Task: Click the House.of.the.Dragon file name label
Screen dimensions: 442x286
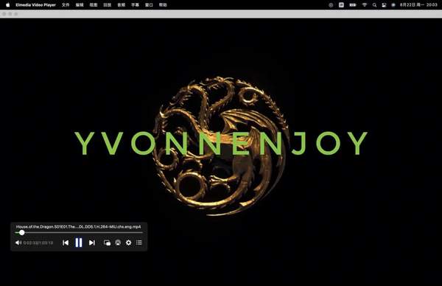Action: click(x=78, y=227)
